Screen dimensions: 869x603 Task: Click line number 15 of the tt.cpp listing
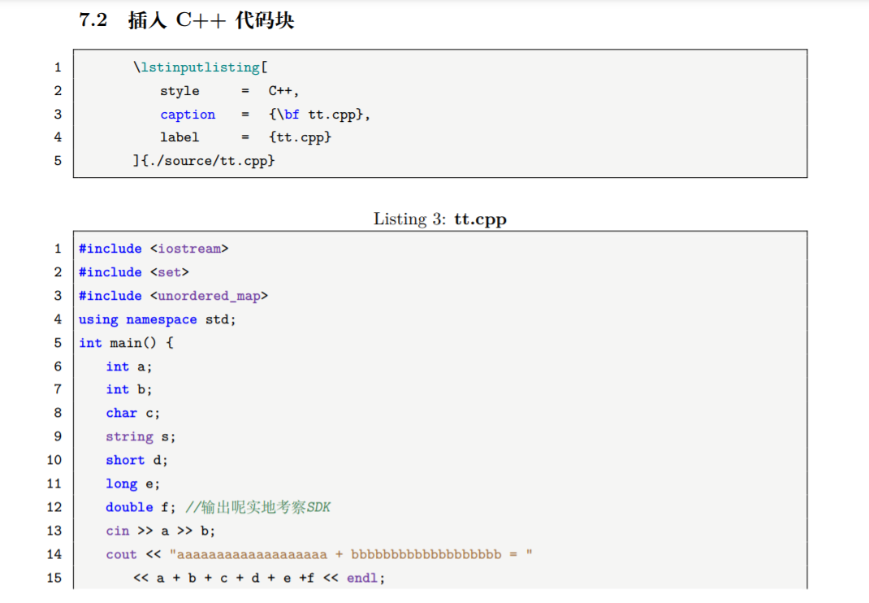[54, 579]
